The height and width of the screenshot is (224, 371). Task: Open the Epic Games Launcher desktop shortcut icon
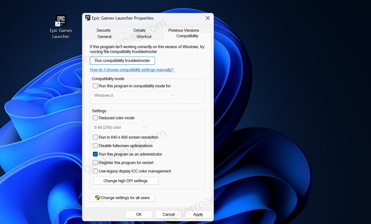(x=60, y=20)
